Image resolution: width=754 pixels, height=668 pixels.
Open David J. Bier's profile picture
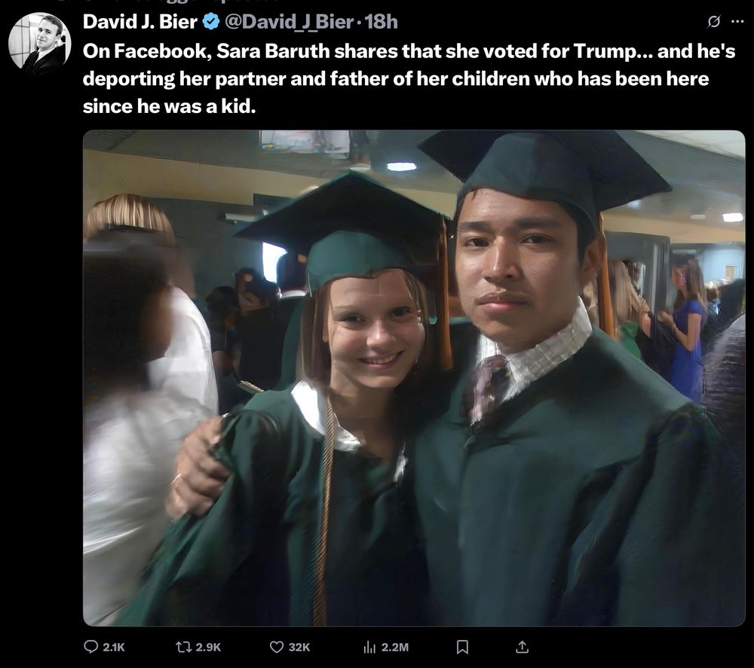(x=39, y=44)
